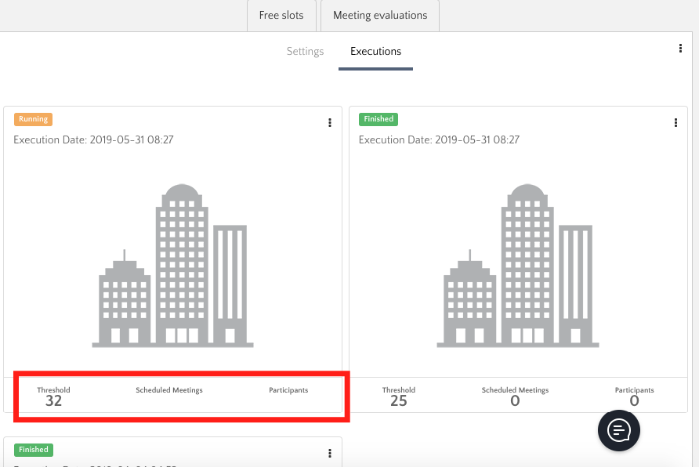Viewport: 699px width, 467px height.
Task: Switch to the Free slots tab
Action: 281,16
